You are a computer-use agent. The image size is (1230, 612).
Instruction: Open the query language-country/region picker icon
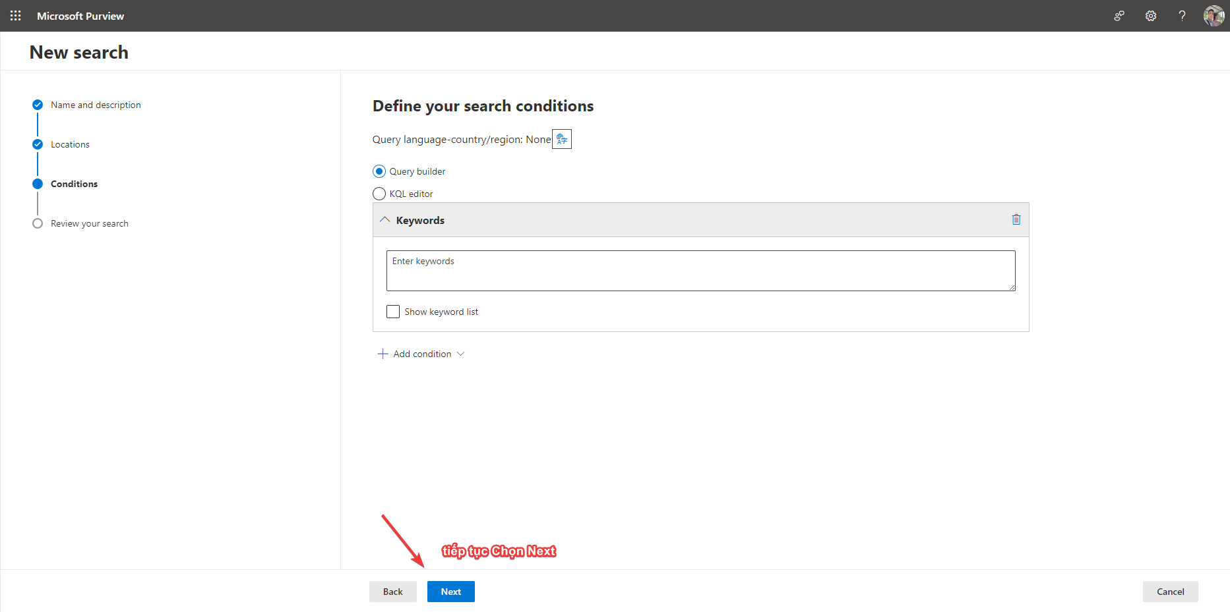point(561,139)
